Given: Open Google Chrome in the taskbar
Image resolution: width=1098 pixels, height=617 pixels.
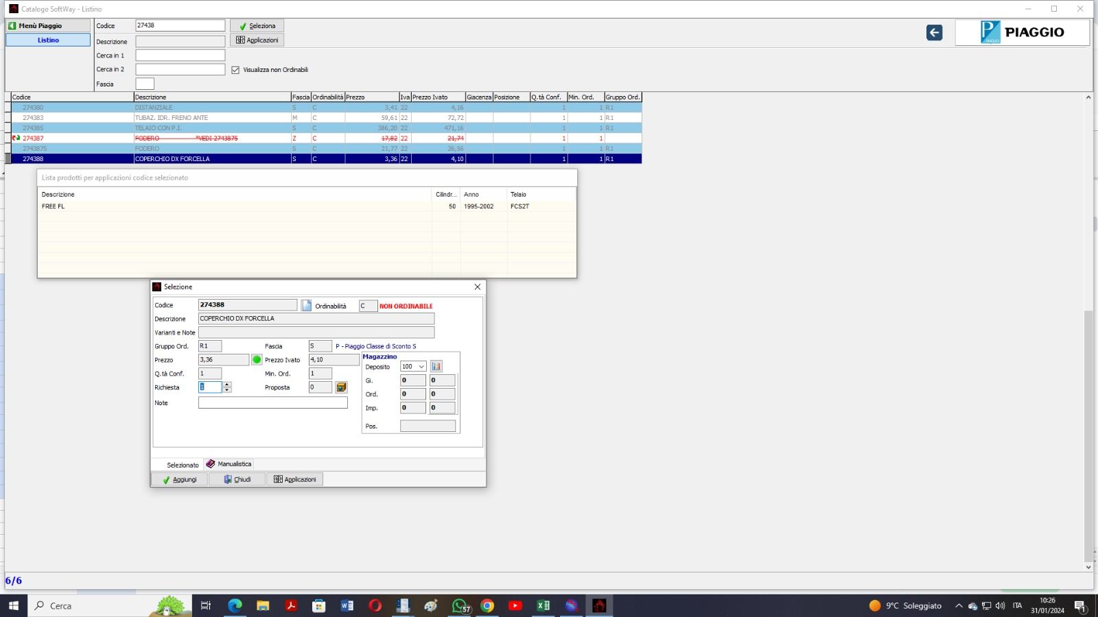Looking at the screenshot, I should pyautogui.click(x=487, y=605).
